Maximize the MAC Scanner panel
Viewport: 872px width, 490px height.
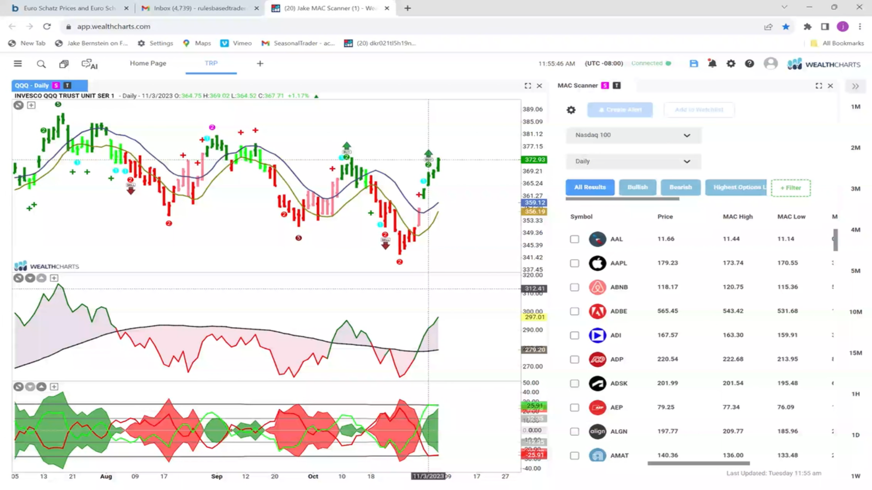[819, 86]
